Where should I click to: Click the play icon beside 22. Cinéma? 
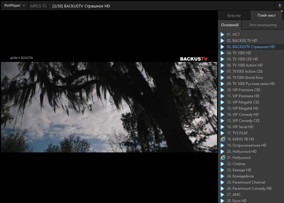click(222, 164)
